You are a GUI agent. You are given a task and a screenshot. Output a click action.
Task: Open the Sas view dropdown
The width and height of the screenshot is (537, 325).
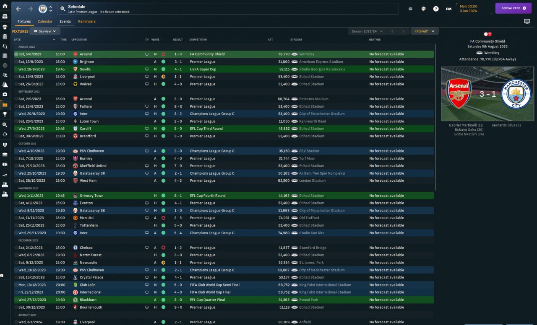click(x=45, y=31)
